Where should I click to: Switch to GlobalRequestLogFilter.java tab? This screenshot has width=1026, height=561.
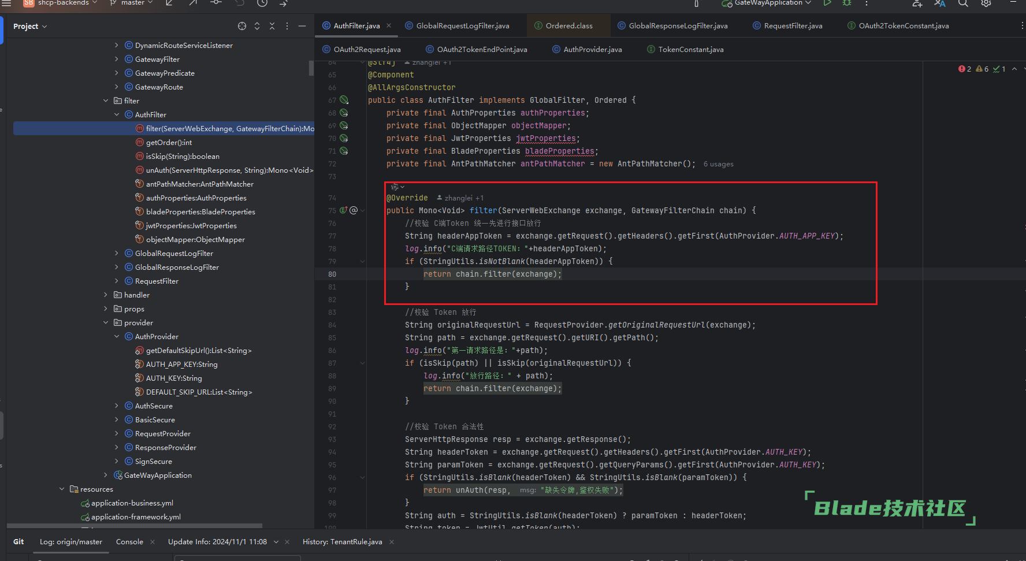tap(457, 25)
